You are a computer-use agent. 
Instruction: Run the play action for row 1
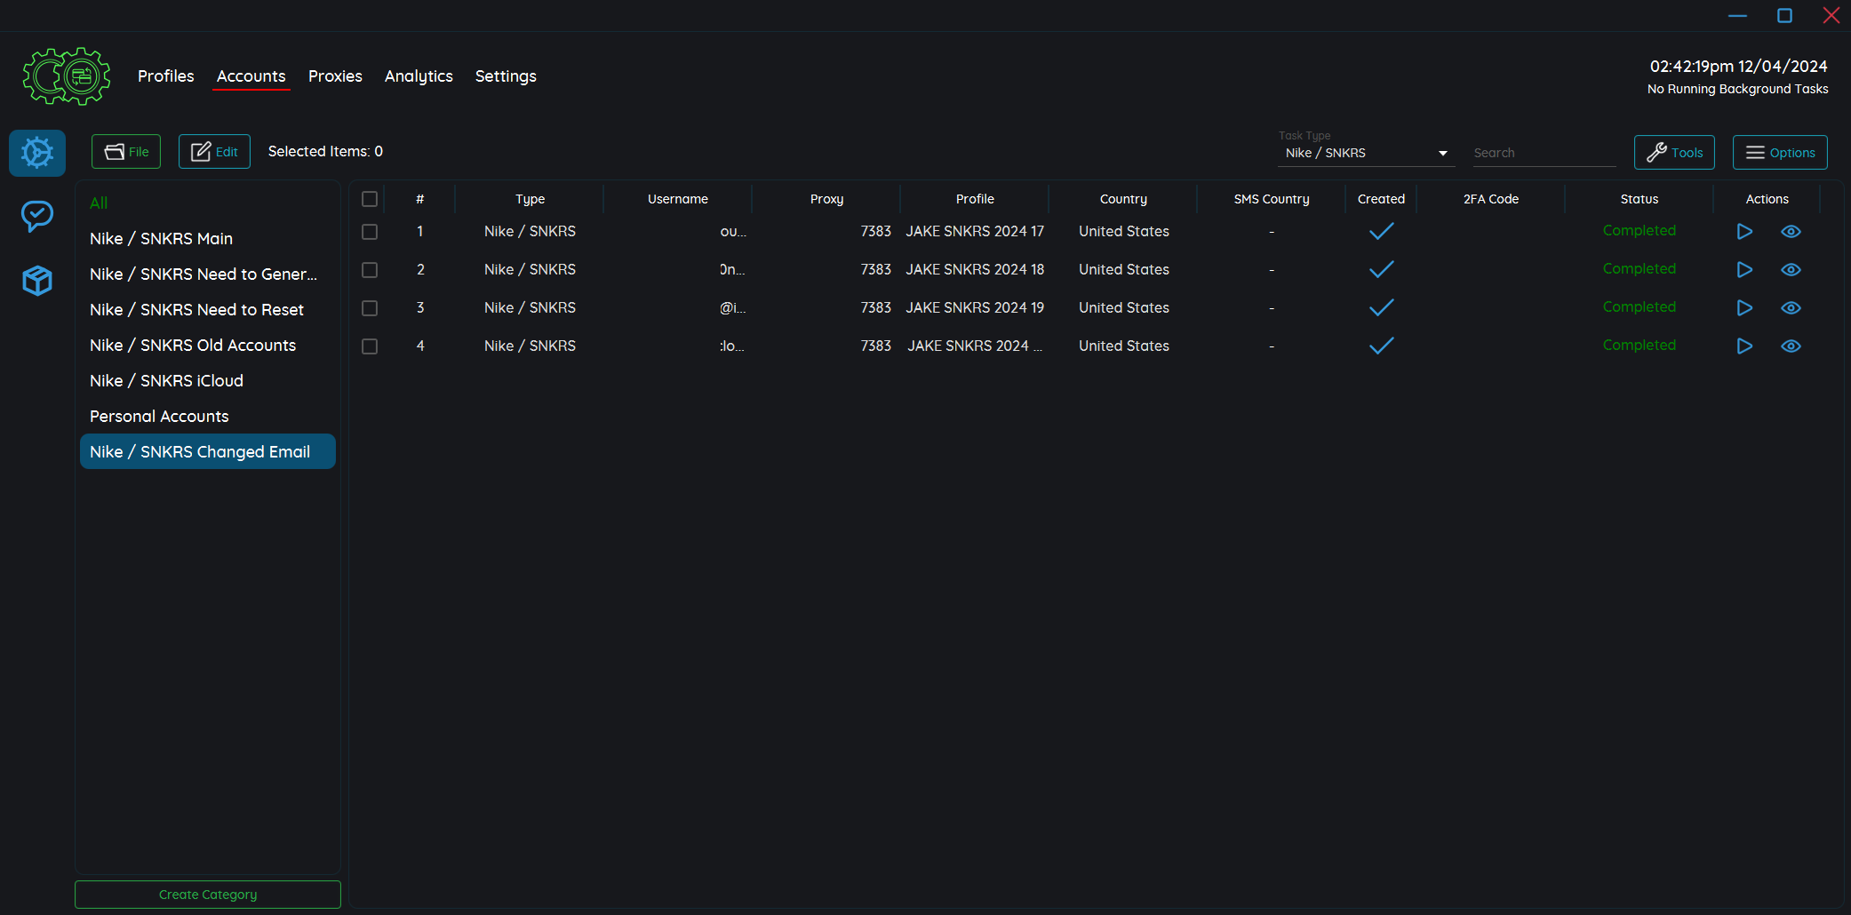pyautogui.click(x=1744, y=232)
